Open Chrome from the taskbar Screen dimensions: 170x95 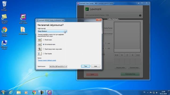point(34,93)
